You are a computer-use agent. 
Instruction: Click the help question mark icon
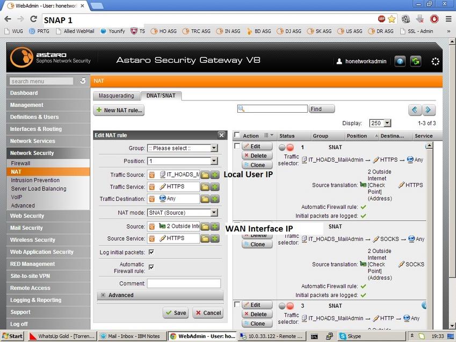[x=400, y=61]
